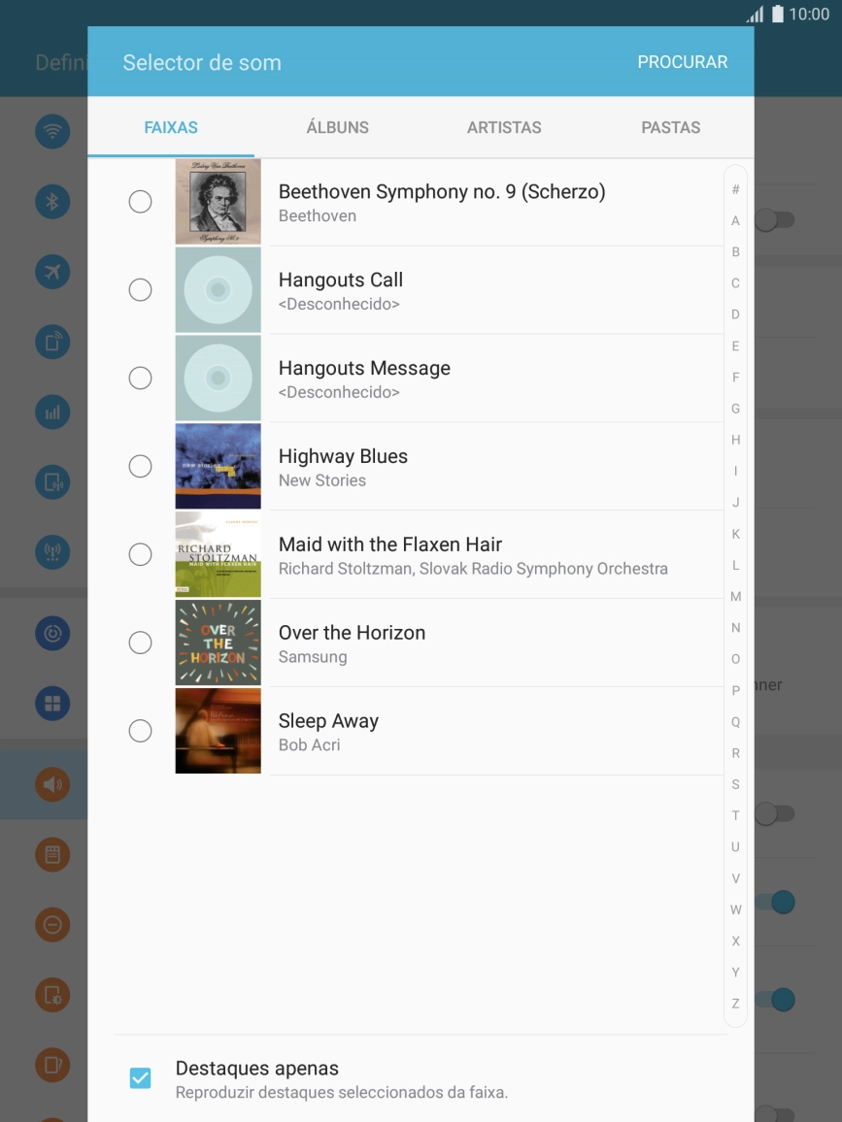Jump to letter M in index
Viewport: 842px width, 1122px height.
click(735, 597)
